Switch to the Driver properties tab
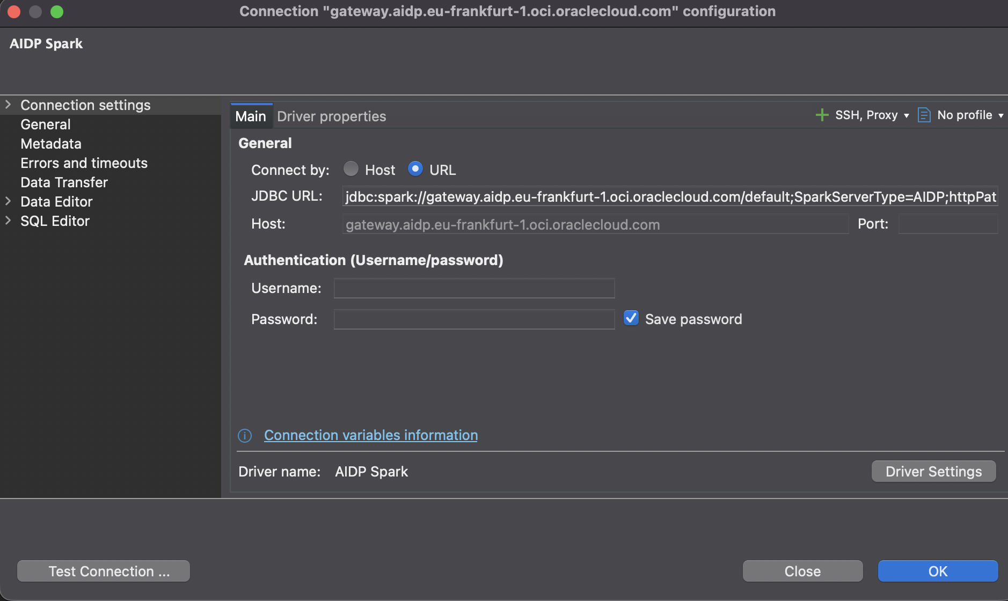 point(332,116)
